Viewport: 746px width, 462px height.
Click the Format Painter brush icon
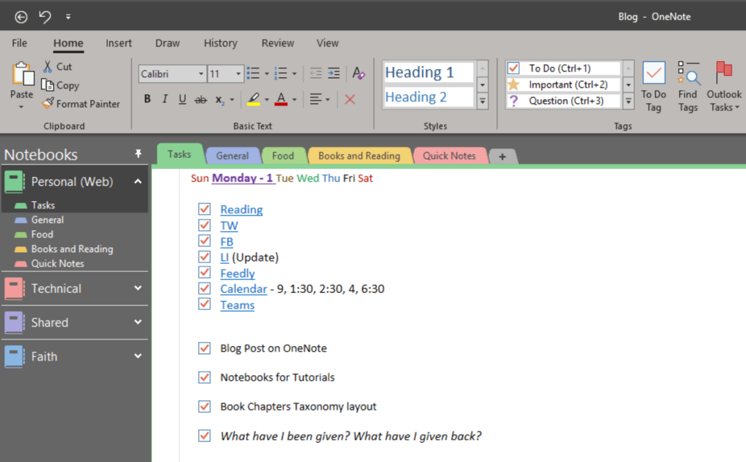[48, 104]
